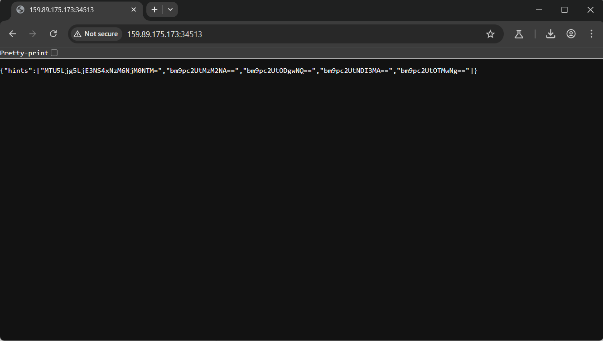Go back to the previous page

click(13, 34)
